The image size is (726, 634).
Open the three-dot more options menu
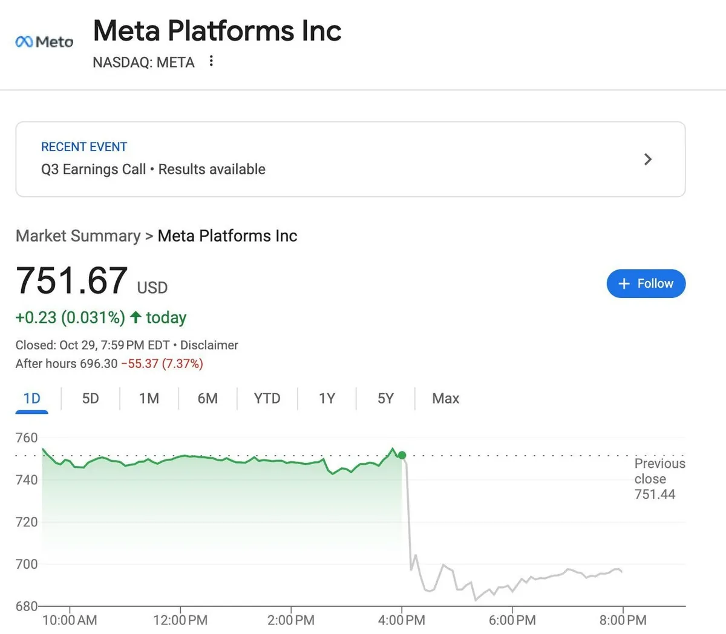[211, 61]
